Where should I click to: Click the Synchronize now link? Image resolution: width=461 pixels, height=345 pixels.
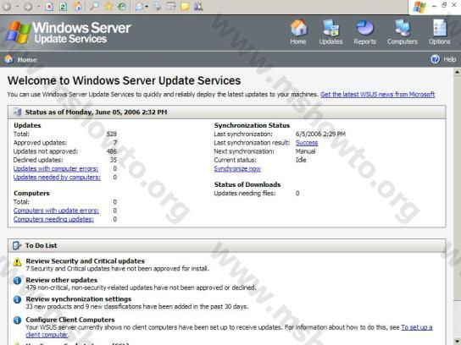(237, 168)
